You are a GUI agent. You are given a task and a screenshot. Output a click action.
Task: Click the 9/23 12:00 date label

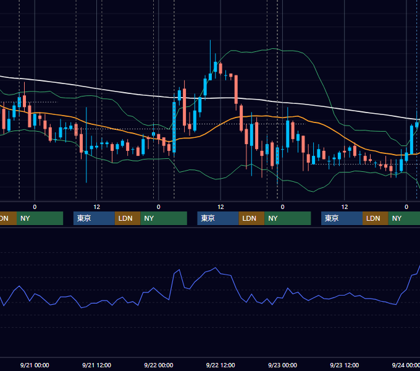point(344,365)
